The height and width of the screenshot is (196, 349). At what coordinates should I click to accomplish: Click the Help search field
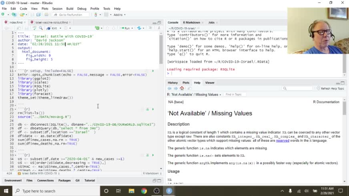coord(297,88)
